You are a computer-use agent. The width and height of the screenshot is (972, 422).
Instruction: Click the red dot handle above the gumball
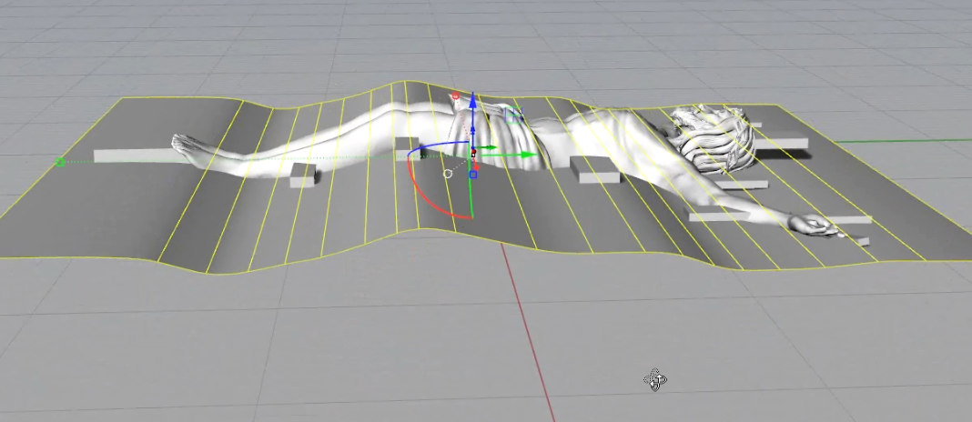tap(456, 95)
